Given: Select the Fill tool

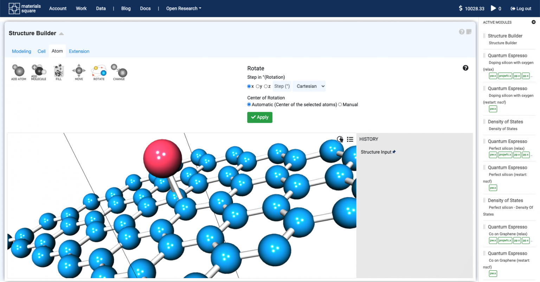Looking at the screenshot, I should coord(58,72).
